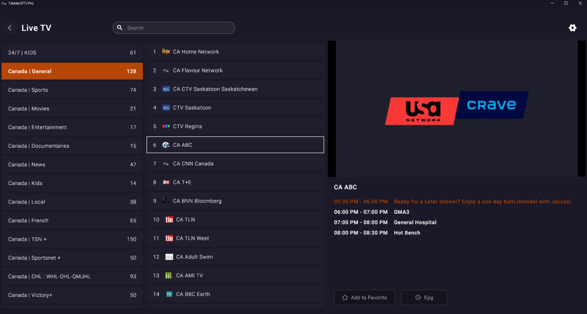587x314 pixels.
Task: Click inside the Search field
Action: (174, 28)
